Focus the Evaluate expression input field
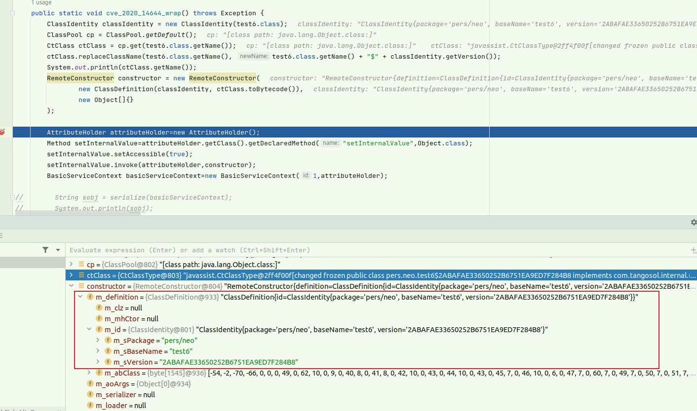697x411 pixels. pyautogui.click(x=378, y=250)
